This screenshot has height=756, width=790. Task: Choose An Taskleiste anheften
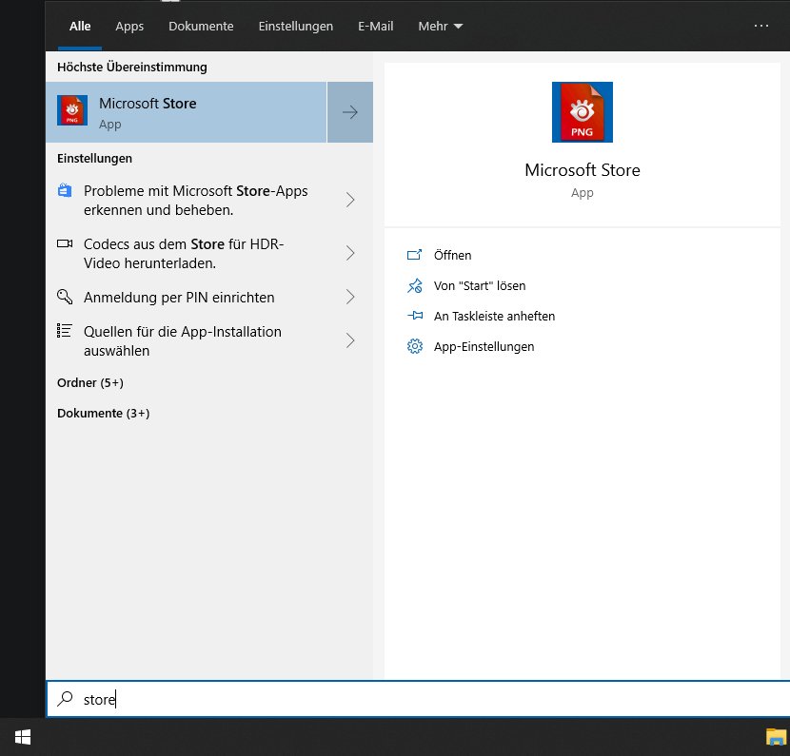(x=494, y=316)
